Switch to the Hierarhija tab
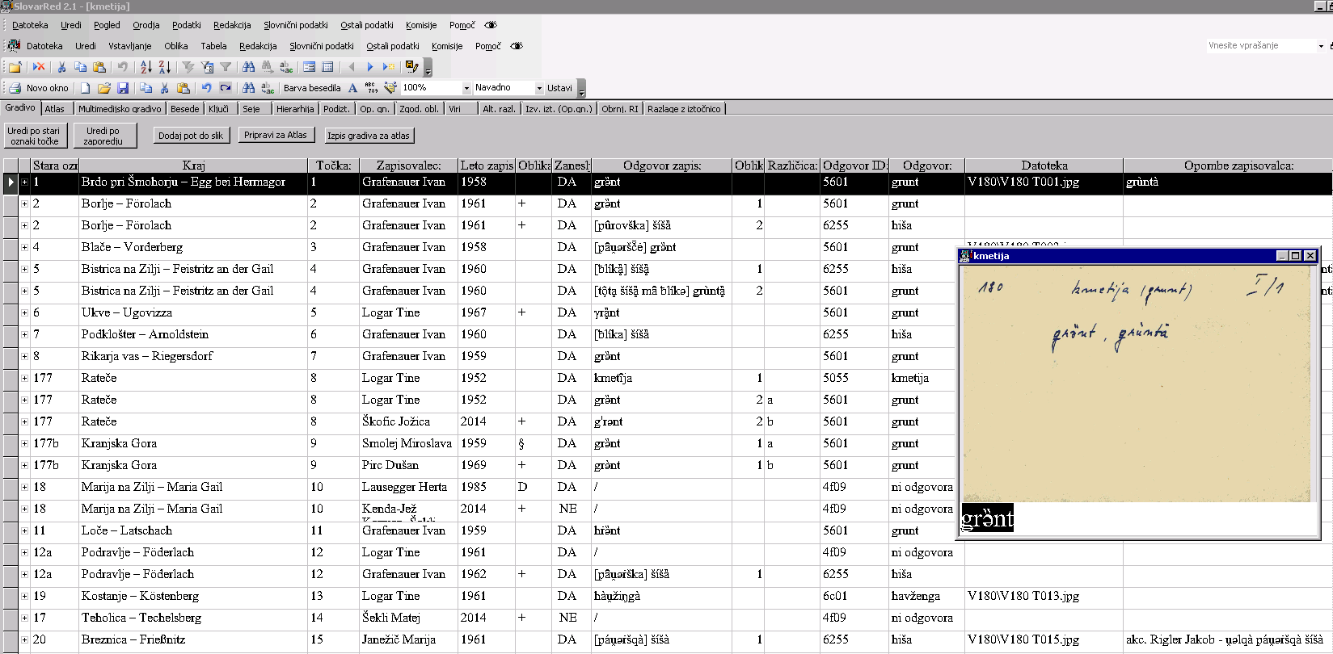1333x654 pixels. tap(294, 109)
